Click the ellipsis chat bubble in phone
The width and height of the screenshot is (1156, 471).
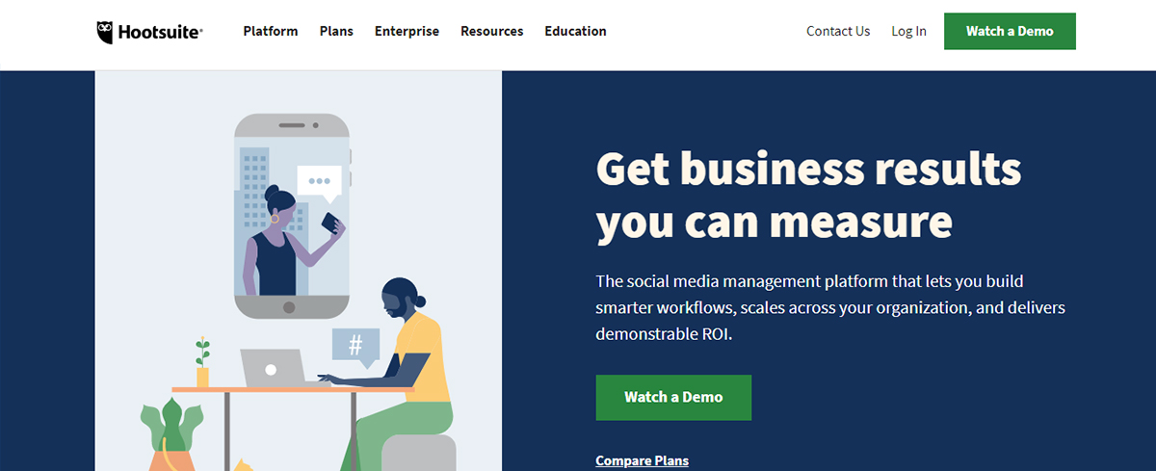point(319,183)
